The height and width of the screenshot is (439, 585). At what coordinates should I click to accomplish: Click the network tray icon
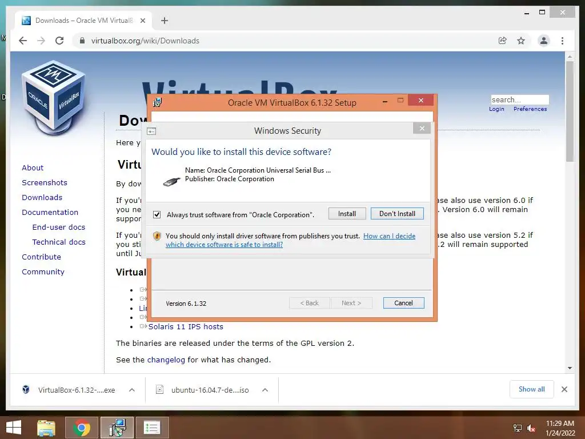(x=518, y=428)
